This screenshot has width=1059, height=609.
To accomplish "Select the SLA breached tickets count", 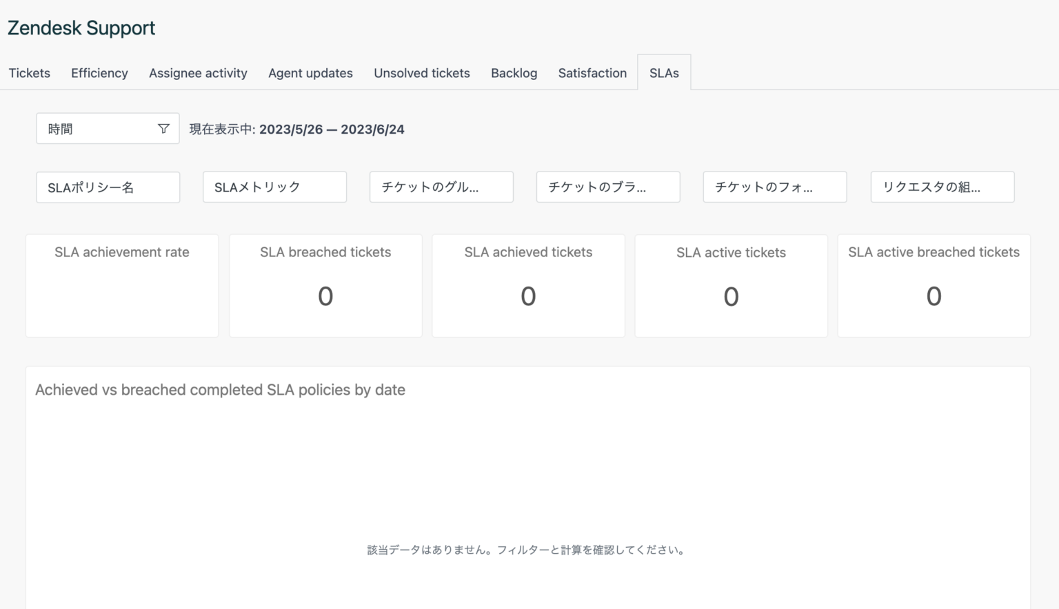I will [x=325, y=296].
